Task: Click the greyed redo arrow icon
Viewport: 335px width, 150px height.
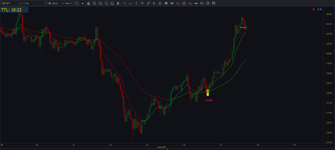Action: tap(124, 3)
